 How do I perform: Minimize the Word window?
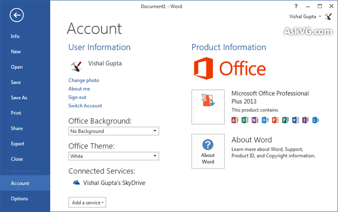tap(308, 6)
